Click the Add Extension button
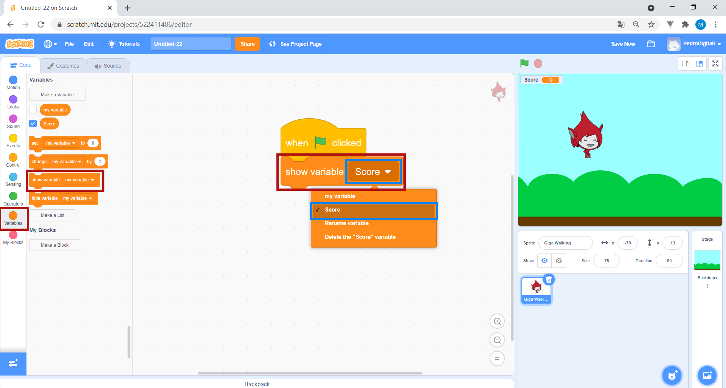 tap(13, 363)
